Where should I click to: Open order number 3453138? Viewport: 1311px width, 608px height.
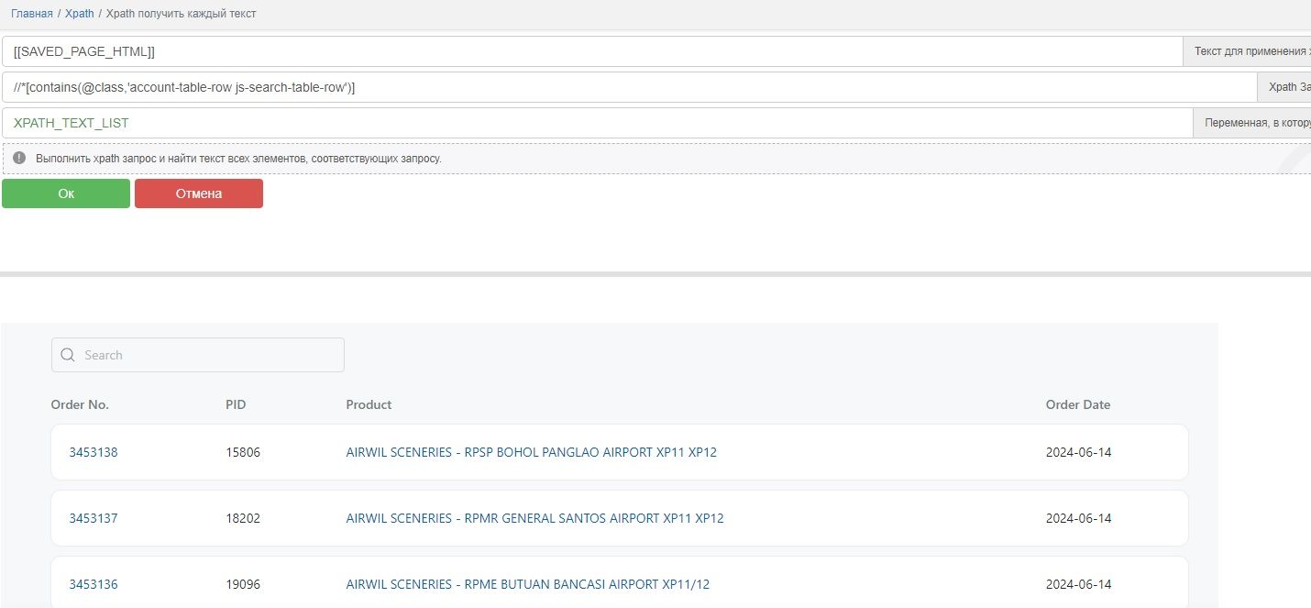click(94, 452)
